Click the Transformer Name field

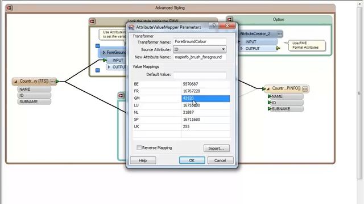200,41
